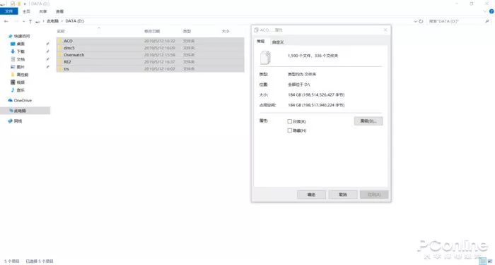495x265 pixels.
Task: Refresh the DATA (D:) folder view
Action: 421,21
